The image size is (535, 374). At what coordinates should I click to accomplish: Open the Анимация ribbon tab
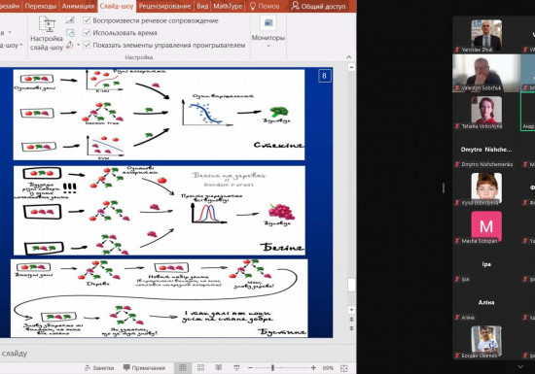[x=78, y=6]
